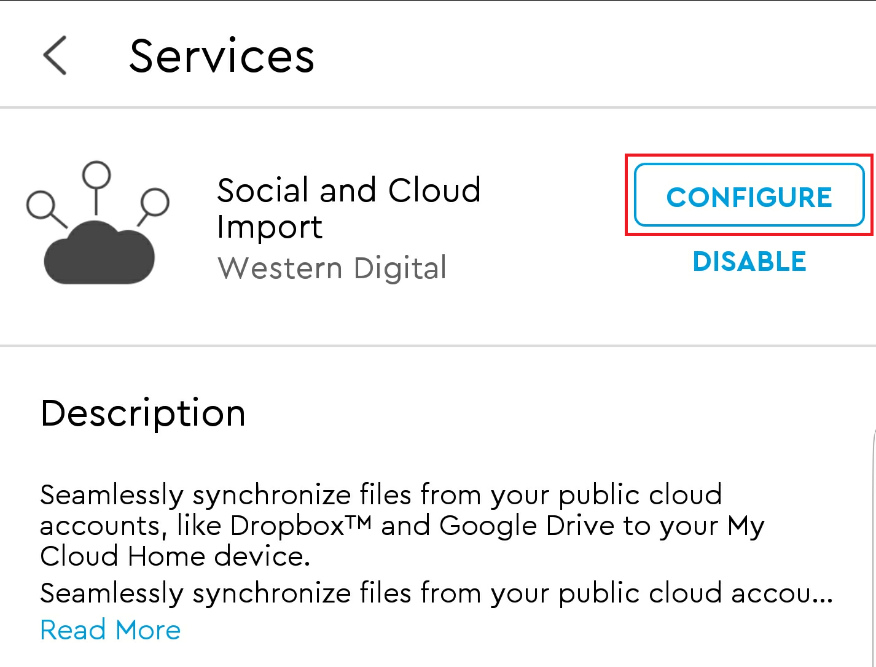Expand the description with Read More
The width and height of the screenshot is (876, 667).
[x=111, y=630]
